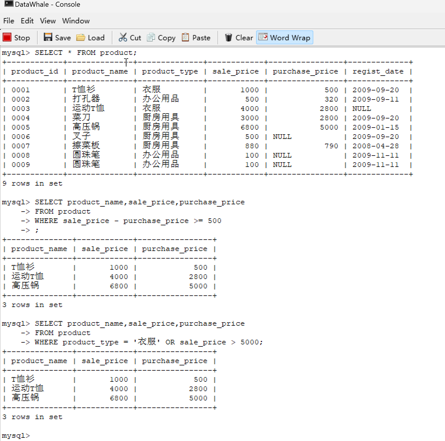Click the product_id column header
The height and width of the screenshot is (441, 445).
coord(35,72)
